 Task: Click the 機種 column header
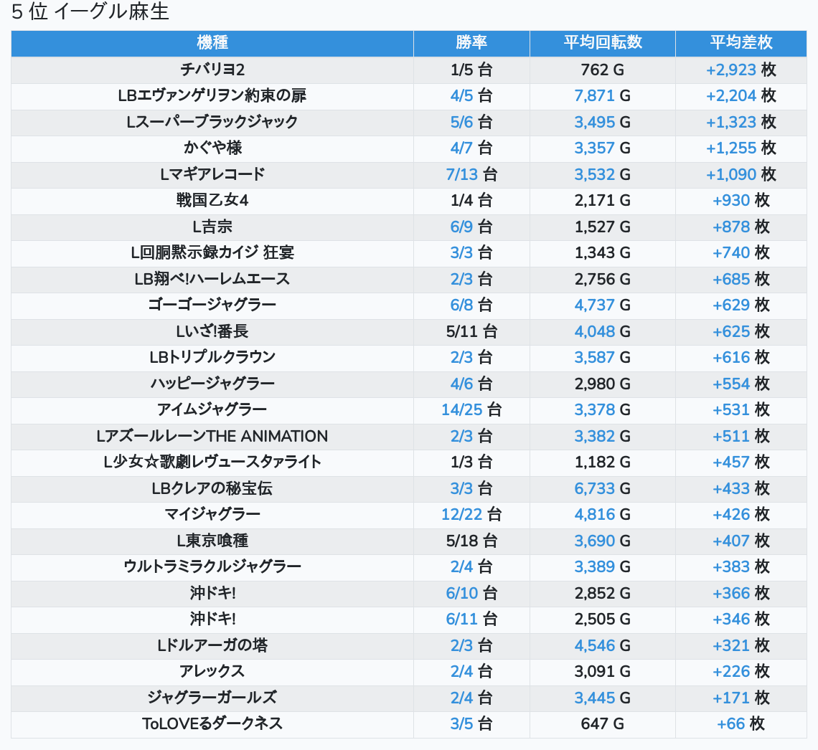[212, 43]
